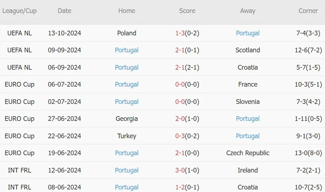This screenshot has height=192, width=325.
Task: Select Portugal link in France match row
Action: pos(127,84)
